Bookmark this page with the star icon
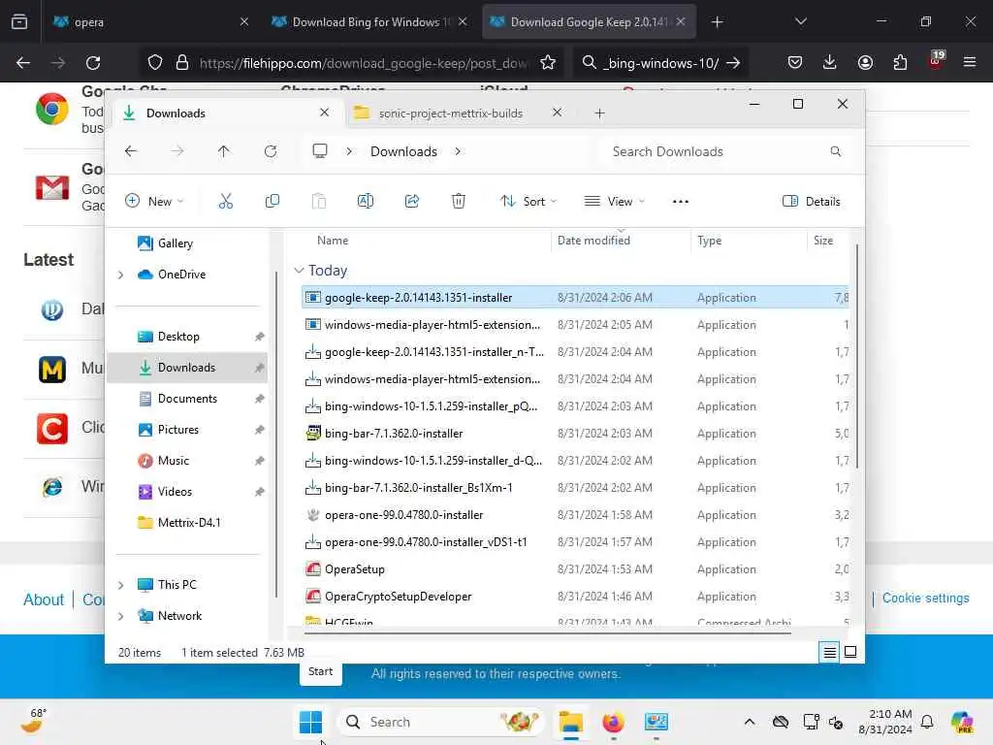993x745 pixels. (548, 63)
